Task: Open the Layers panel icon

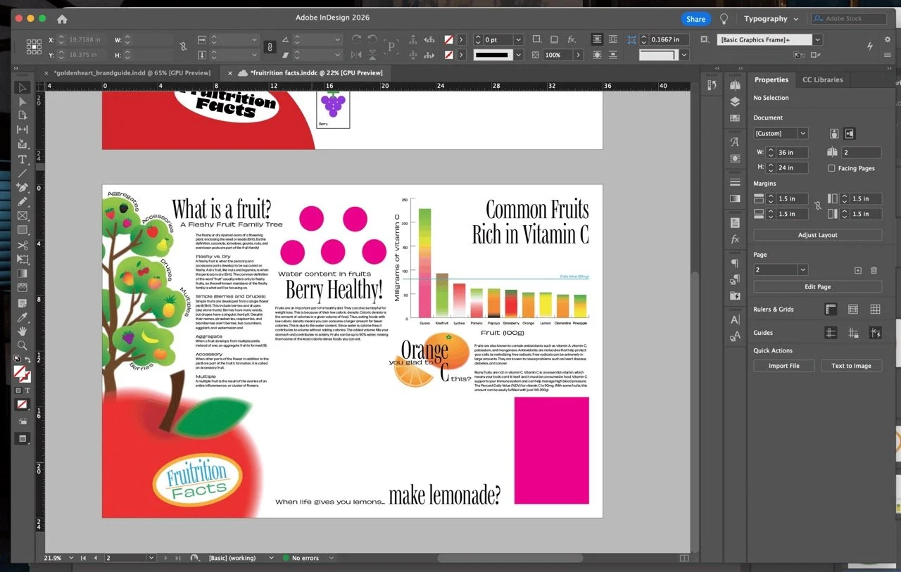Action: coord(735,101)
